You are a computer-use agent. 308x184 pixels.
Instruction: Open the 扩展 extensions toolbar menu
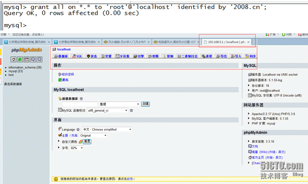click(272, 35)
